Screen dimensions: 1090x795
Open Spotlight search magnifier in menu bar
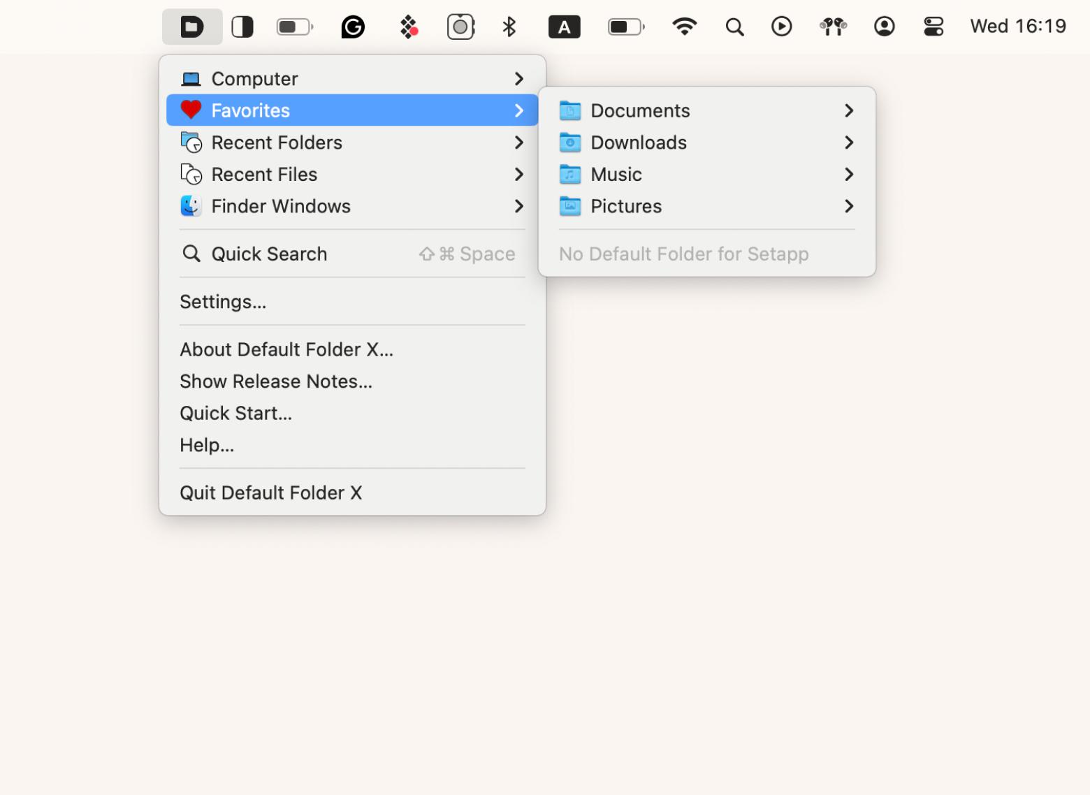(x=734, y=27)
